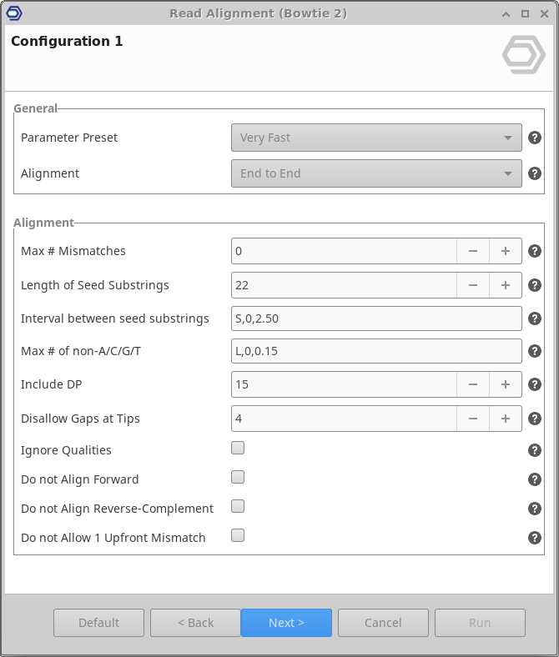
Task: Increment the Include DP value
Action: pos(505,384)
